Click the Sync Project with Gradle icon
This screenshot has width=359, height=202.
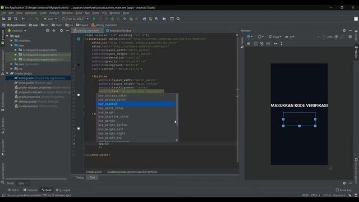(x=144, y=19)
